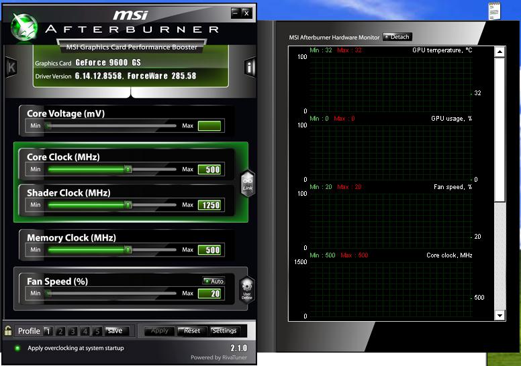This screenshot has width=521, height=366.
Task: Detach the Hardware Monitor window
Action: tap(397, 37)
